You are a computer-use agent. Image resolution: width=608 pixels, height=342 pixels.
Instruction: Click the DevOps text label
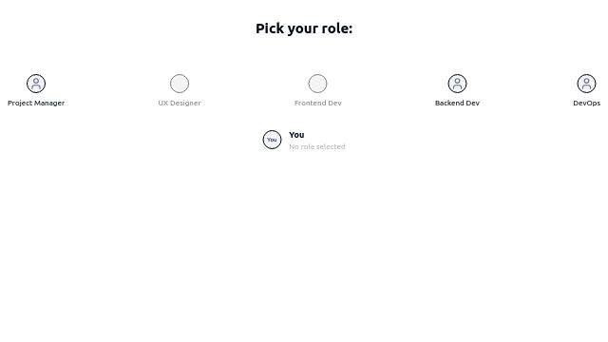586,104
